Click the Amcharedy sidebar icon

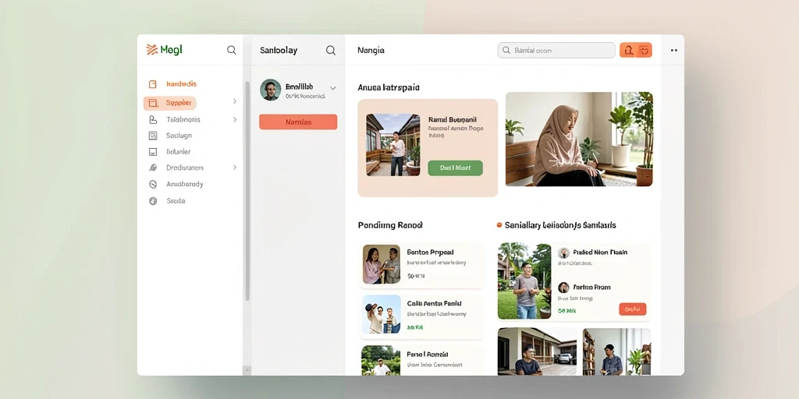tap(153, 184)
